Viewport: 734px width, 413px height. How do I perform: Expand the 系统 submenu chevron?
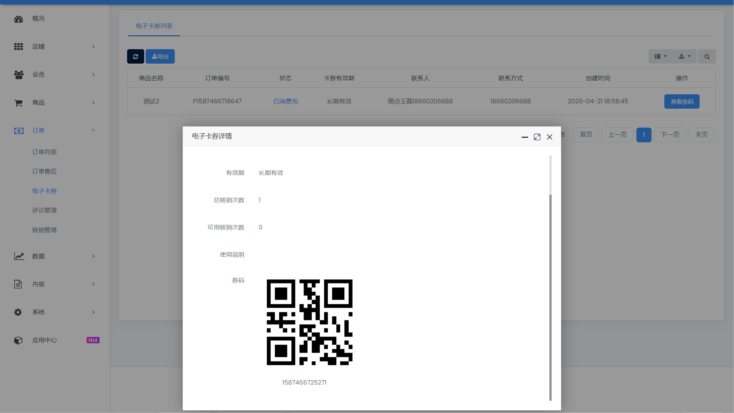coord(93,312)
